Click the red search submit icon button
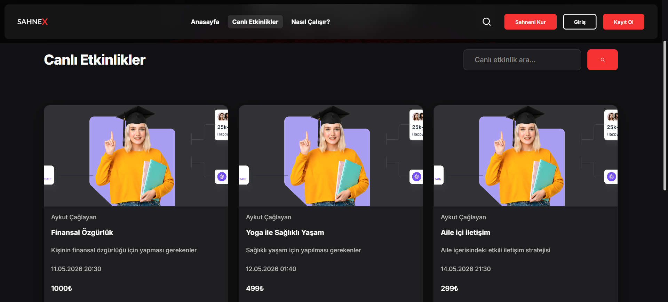 click(602, 60)
